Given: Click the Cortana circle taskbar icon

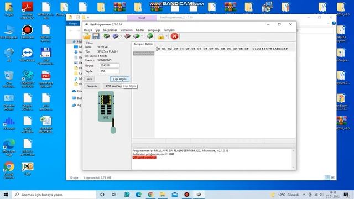Looking at the screenshot, I should [102, 195].
